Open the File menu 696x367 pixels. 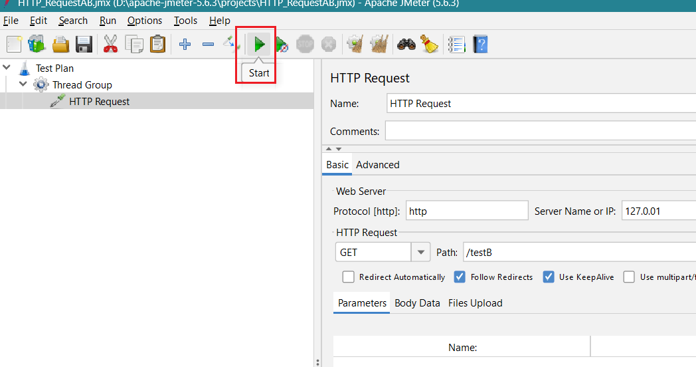coord(11,21)
